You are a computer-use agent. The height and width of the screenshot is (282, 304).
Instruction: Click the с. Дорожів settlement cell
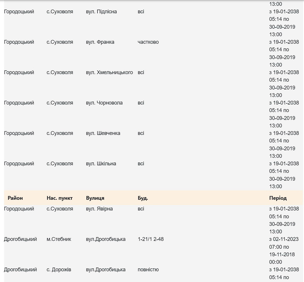59,270
